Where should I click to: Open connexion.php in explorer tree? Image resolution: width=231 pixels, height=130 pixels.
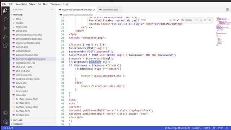pos(24,75)
